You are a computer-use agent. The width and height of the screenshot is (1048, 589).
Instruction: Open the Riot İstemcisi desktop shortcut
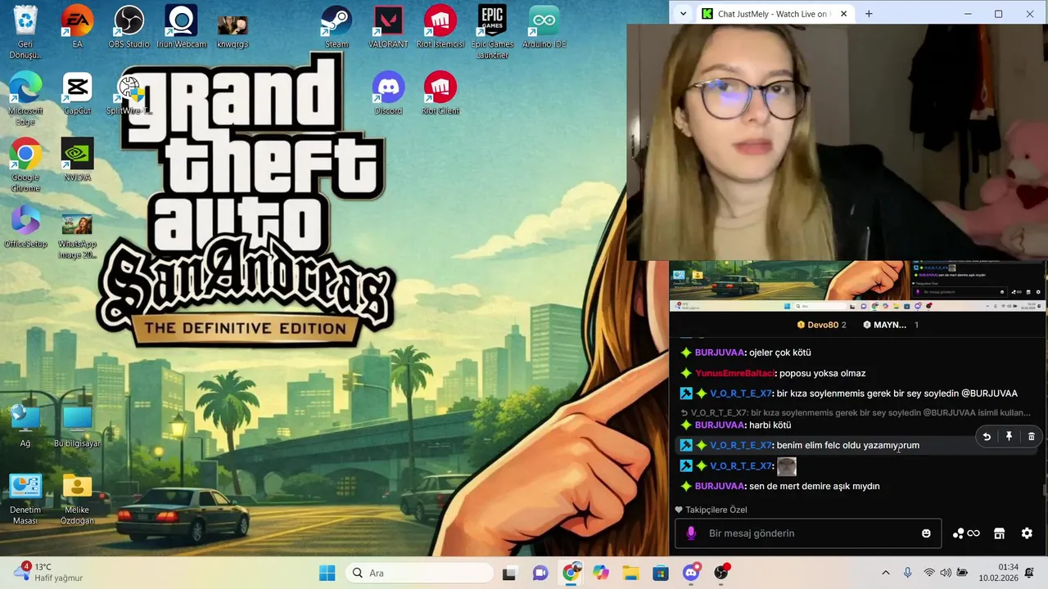440,27
